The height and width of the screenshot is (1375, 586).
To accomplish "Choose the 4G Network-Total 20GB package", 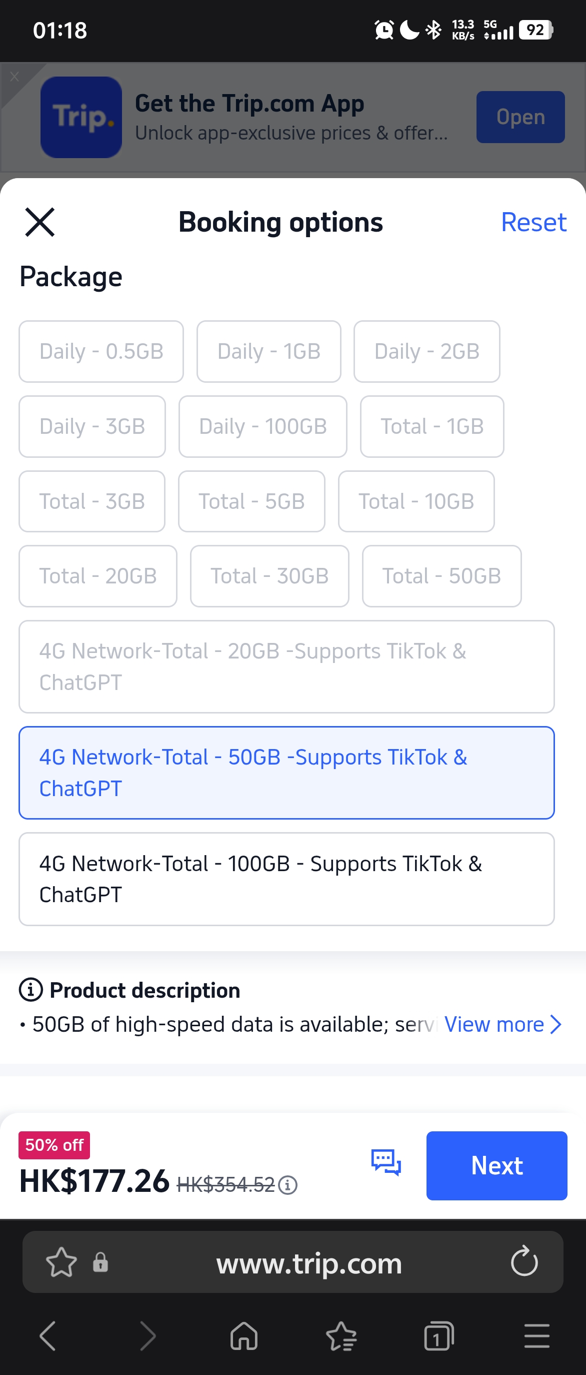I will point(286,666).
